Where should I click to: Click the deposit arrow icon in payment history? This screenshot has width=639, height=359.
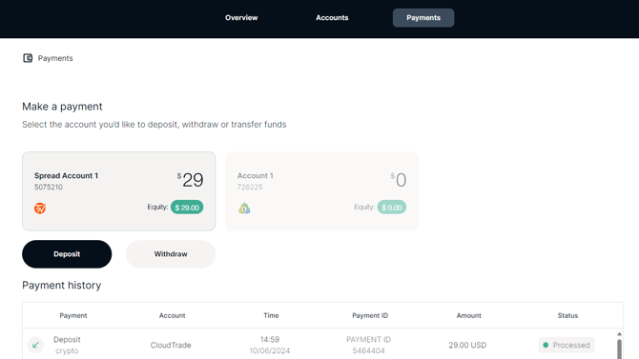pyautogui.click(x=36, y=345)
